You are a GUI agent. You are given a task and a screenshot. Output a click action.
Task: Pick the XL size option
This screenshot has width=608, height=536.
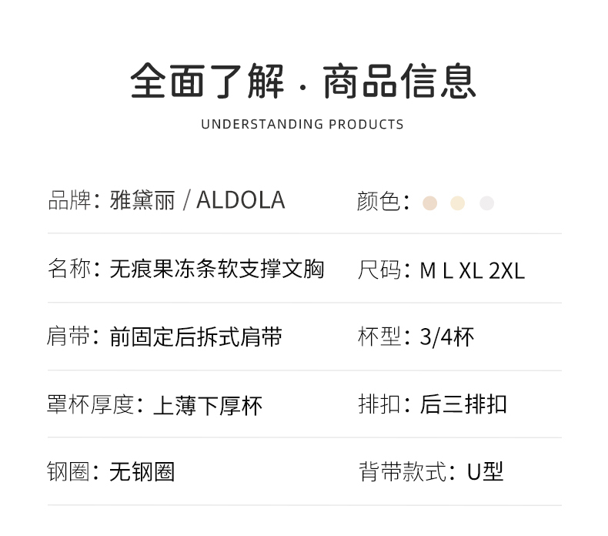coord(470,271)
